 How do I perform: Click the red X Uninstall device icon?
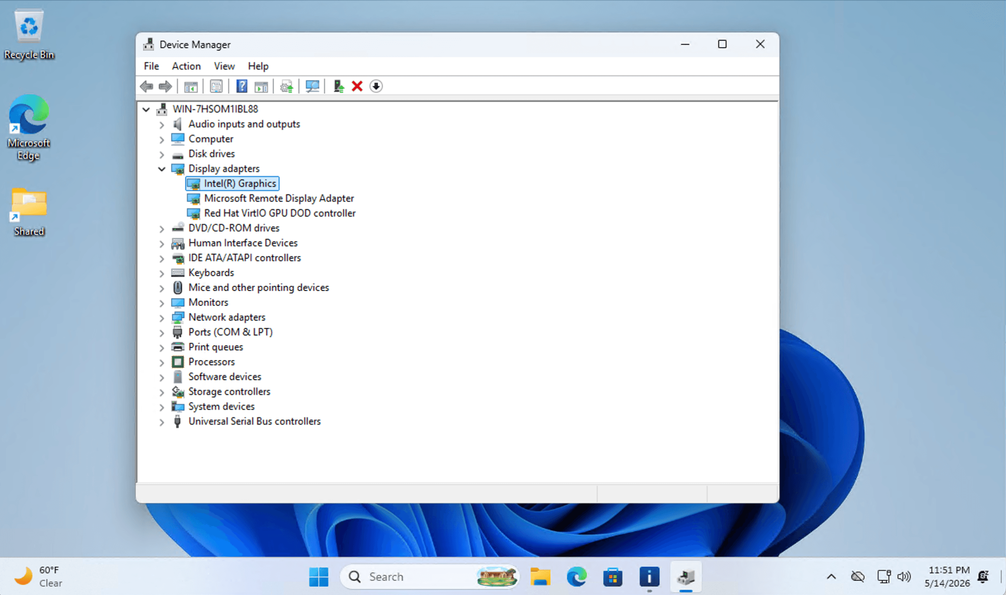357,86
